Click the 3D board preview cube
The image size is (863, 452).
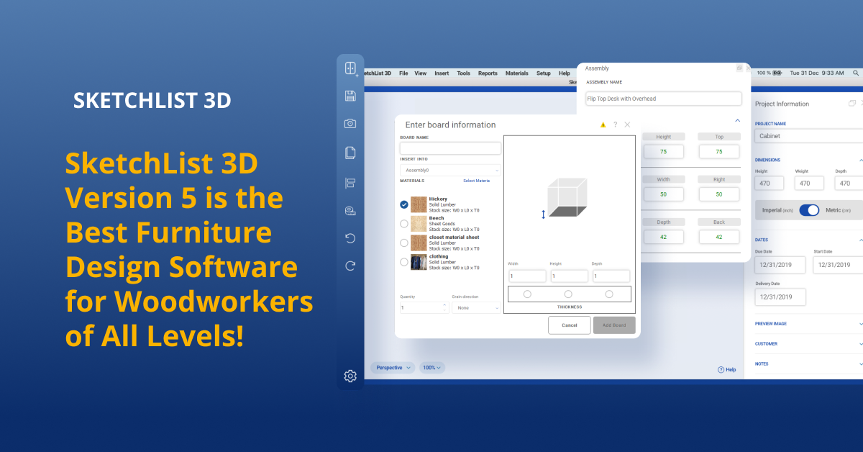(567, 198)
